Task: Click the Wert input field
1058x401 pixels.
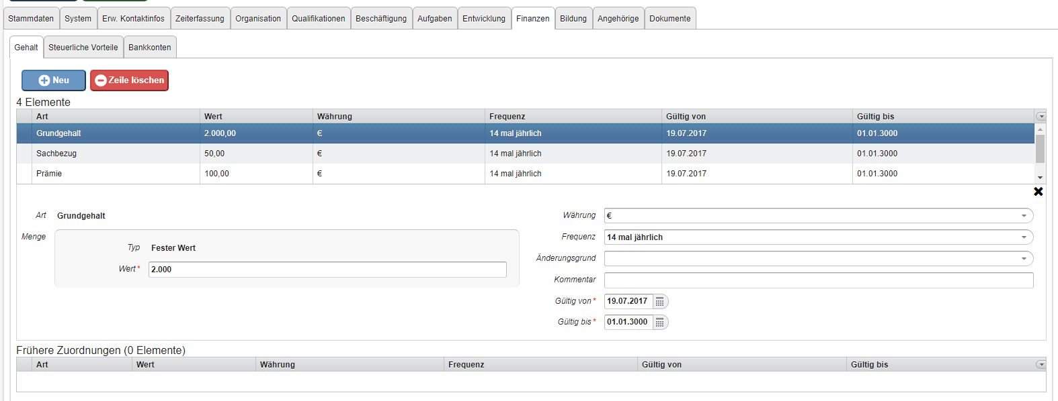Action: click(327, 270)
